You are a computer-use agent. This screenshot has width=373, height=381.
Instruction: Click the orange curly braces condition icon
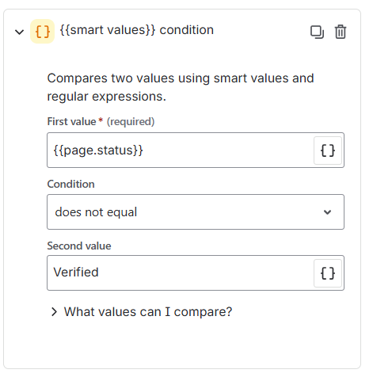coord(42,32)
